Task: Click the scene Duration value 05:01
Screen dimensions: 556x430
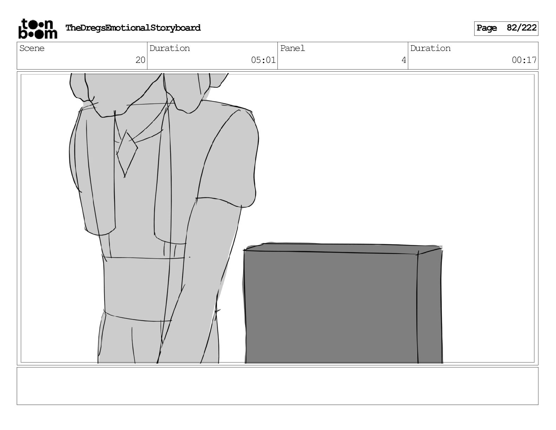Action: point(263,60)
